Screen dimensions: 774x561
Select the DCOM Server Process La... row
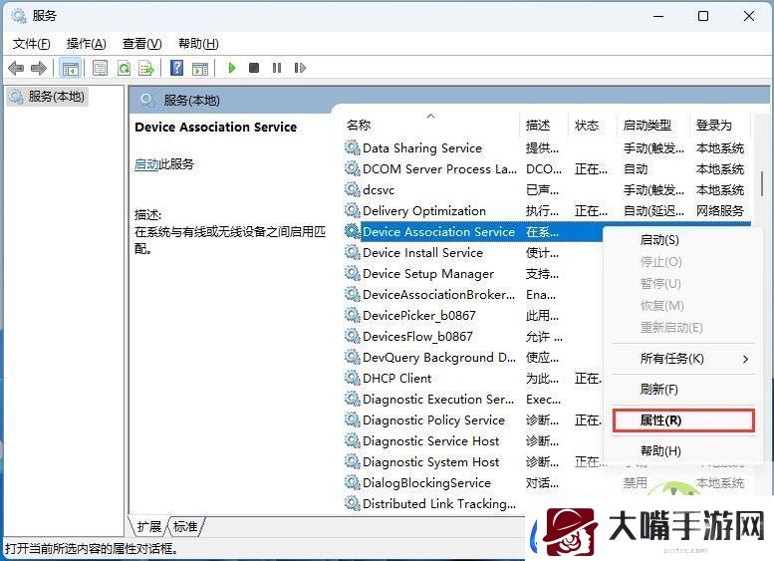click(x=547, y=168)
